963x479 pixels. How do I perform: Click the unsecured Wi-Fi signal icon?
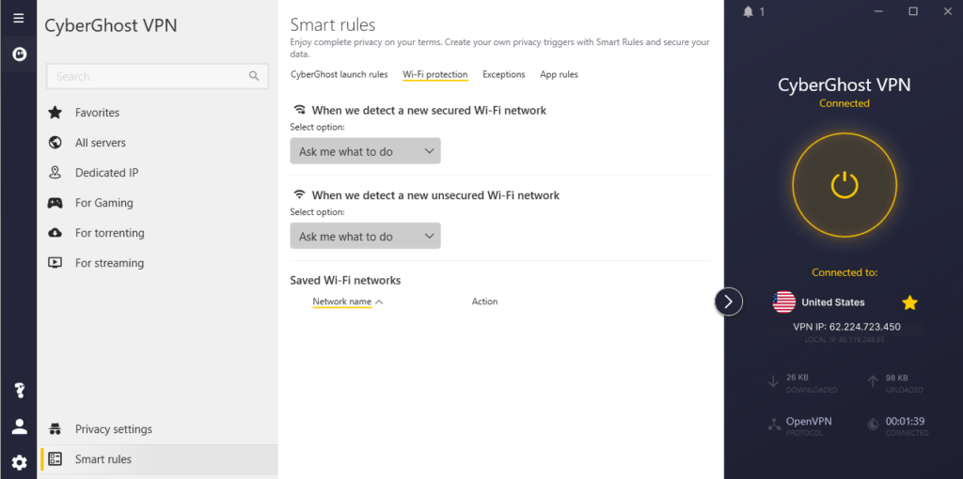[x=299, y=195]
